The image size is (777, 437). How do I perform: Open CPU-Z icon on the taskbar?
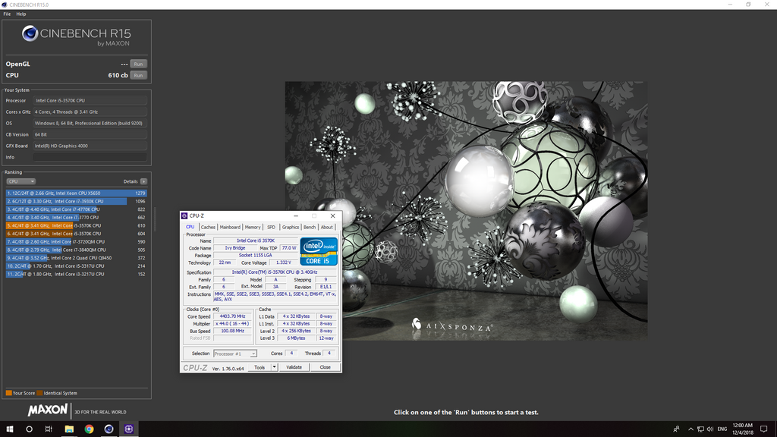click(128, 429)
